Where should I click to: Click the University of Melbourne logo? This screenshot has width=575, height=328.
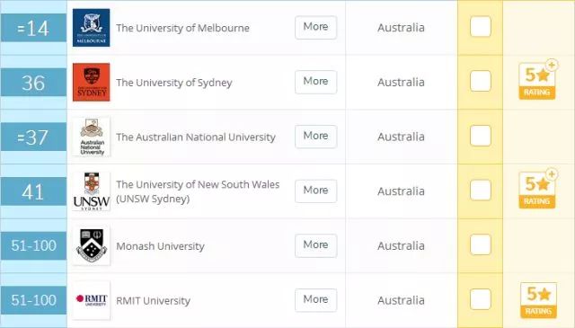[x=91, y=28]
